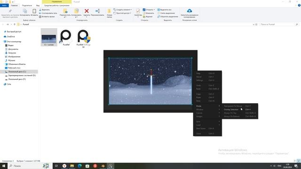Select the snowy scene image thumbnail file
This screenshot has height=169, width=301.
point(49,38)
